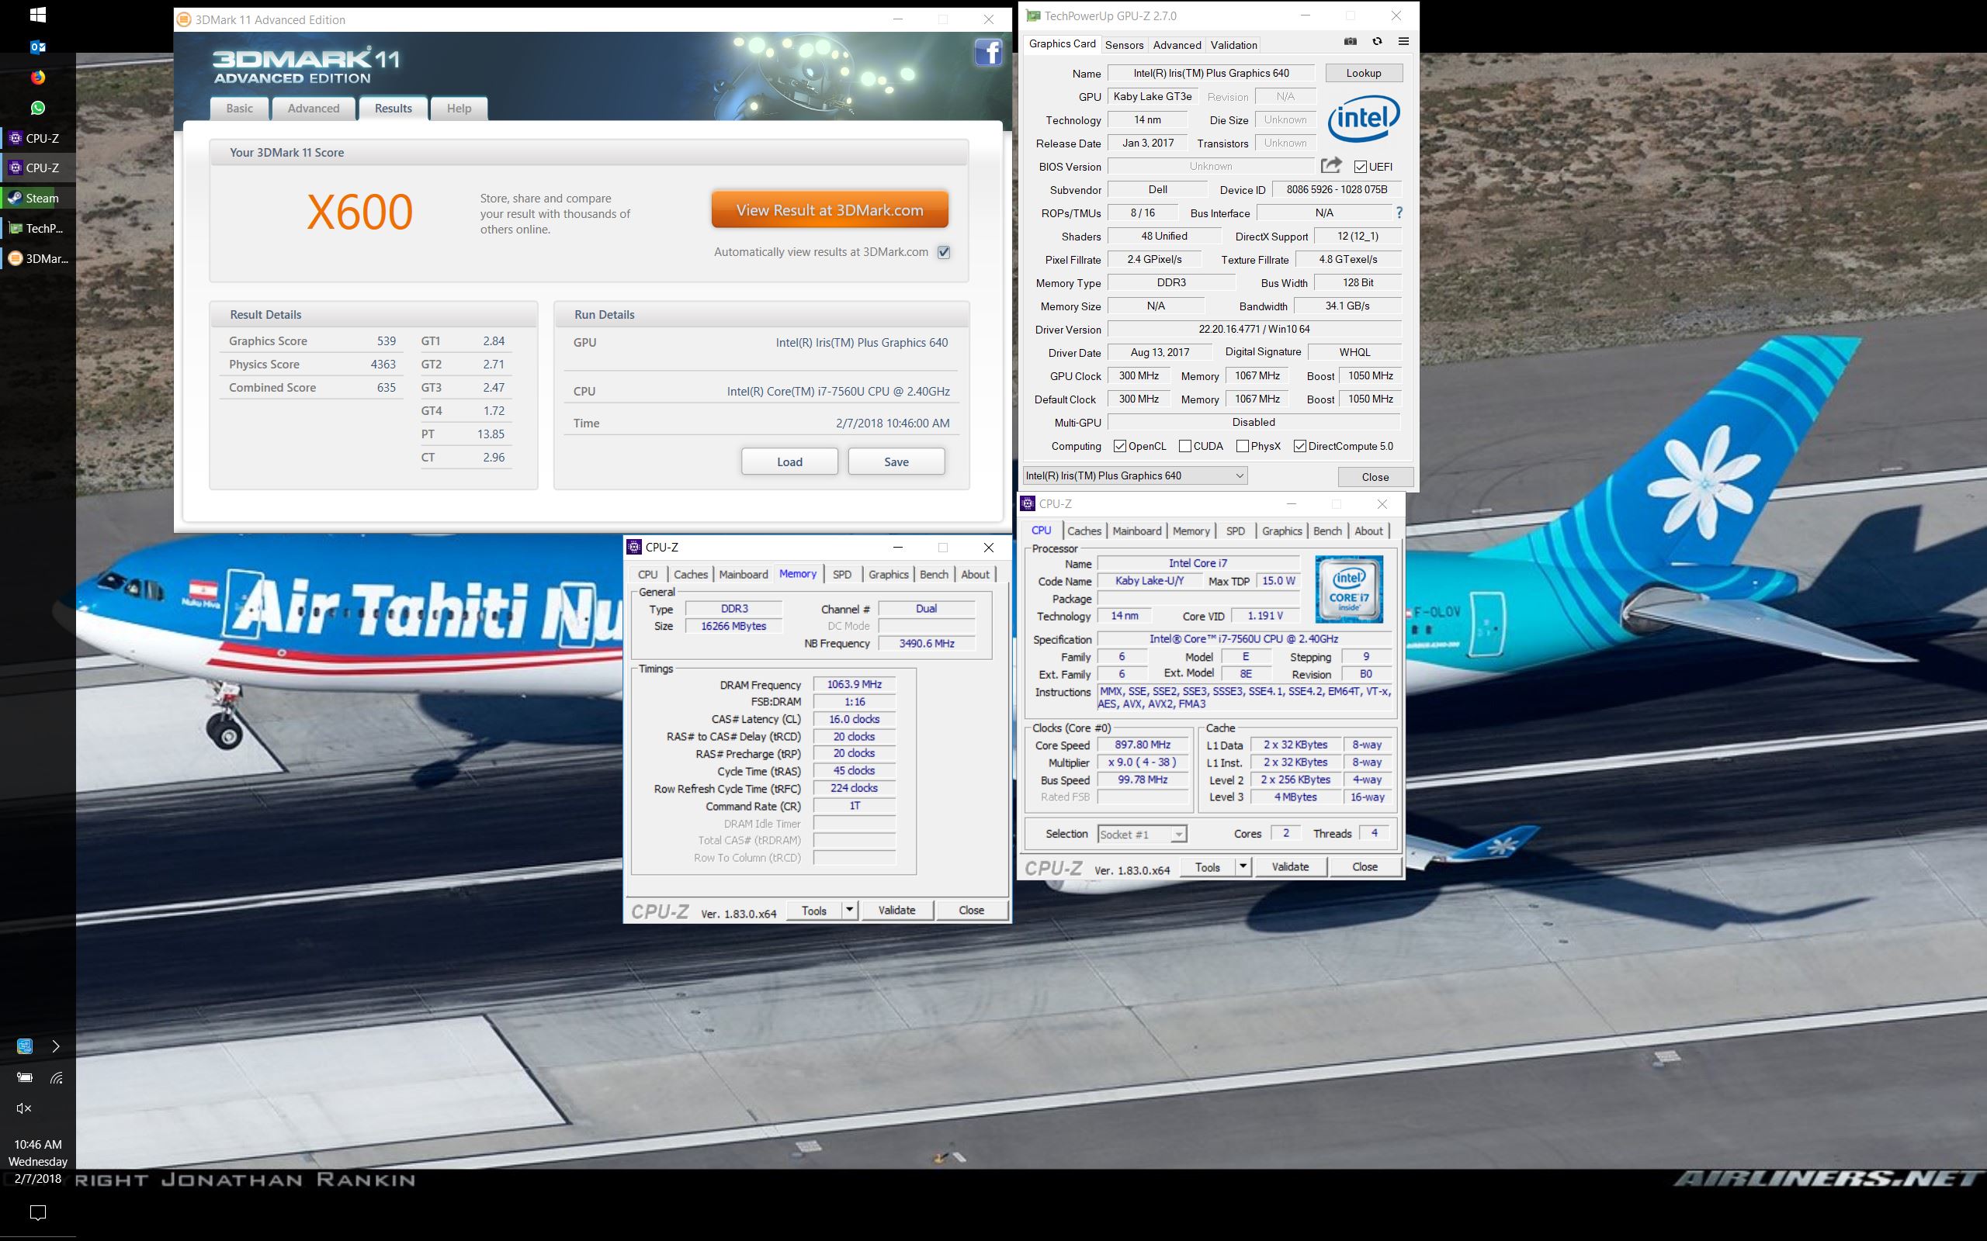Launch Firefox from the taskbar
The width and height of the screenshot is (1987, 1241).
pyautogui.click(x=38, y=77)
